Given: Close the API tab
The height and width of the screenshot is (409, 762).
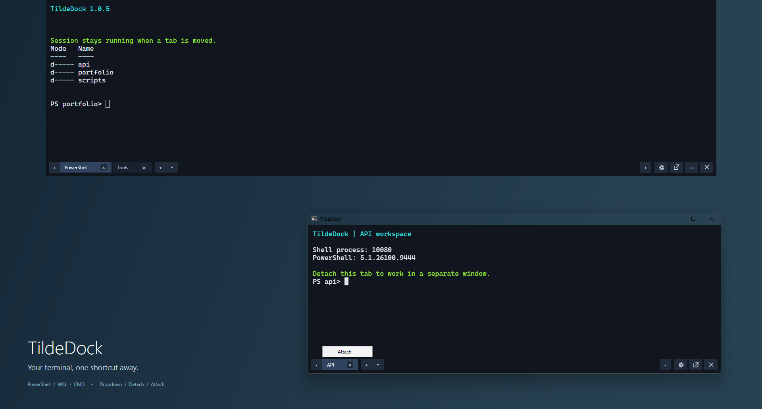Looking at the screenshot, I should [350, 365].
